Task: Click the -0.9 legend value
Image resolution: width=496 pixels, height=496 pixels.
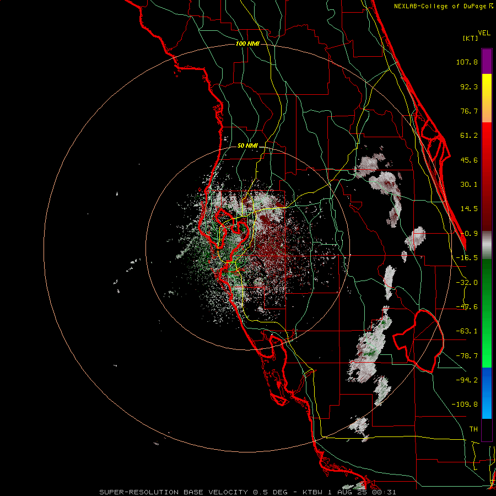Action: pos(469,234)
